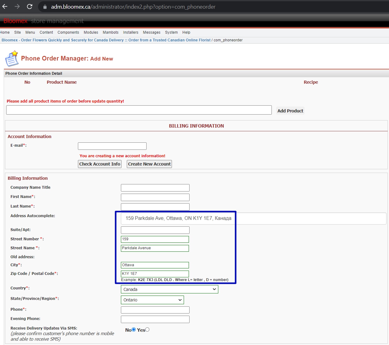Click the browser forward arrow
The height and width of the screenshot is (345, 389).
[17, 6]
